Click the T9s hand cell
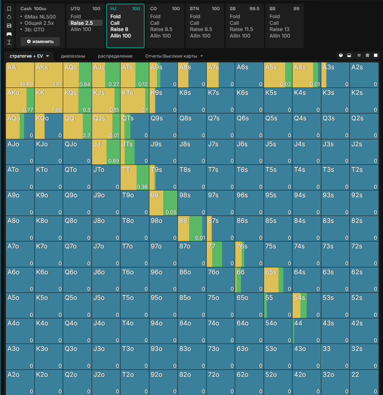383x395 pixels. click(163, 177)
